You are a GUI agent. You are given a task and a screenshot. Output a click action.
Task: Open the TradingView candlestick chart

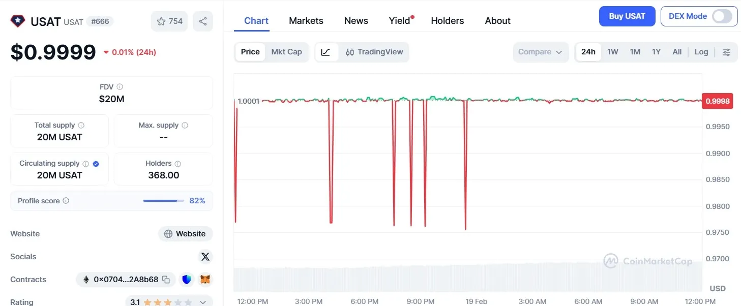(374, 51)
